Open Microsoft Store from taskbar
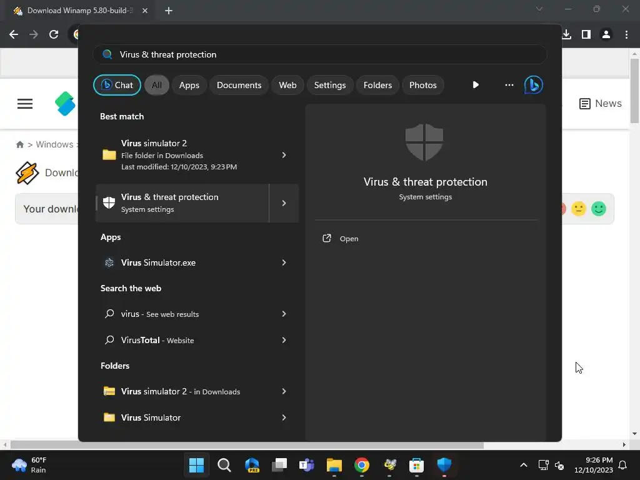This screenshot has height=480, width=640. click(x=416, y=464)
